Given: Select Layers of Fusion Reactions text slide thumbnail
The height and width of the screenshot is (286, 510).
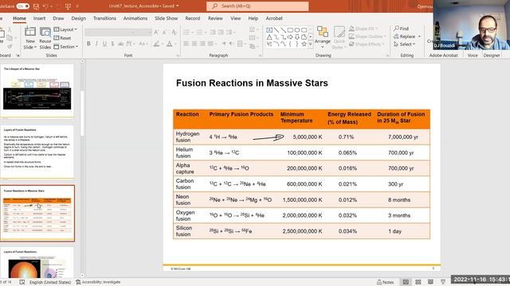Looking at the screenshot, I should 37,152.
